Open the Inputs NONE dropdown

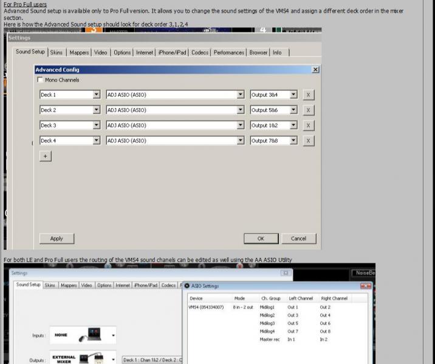click(x=83, y=335)
